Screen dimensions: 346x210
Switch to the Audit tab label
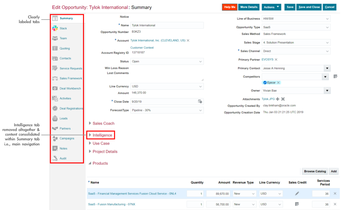(63, 158)
